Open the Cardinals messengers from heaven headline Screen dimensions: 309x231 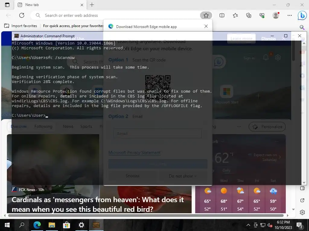(x=98, y=204)
